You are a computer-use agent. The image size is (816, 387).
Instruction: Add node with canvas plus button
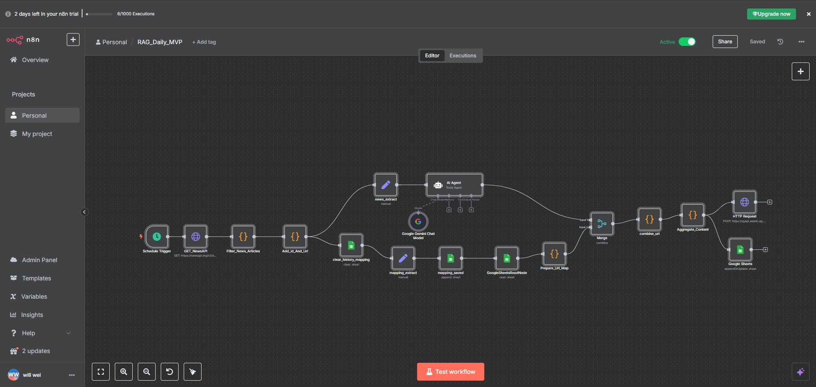point(800,71)
